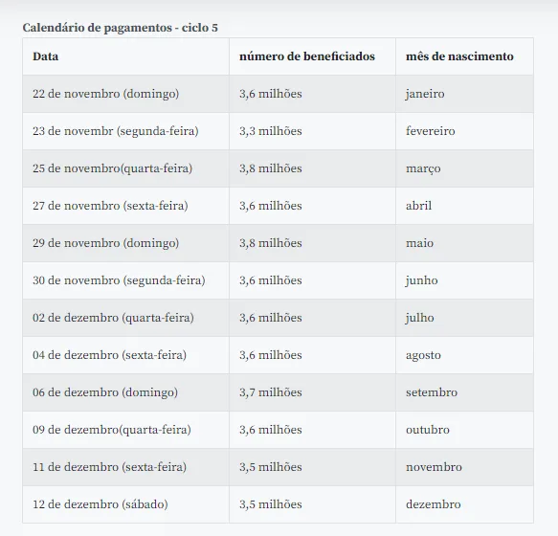Click the 'Calendário de pagamentos - ciclo 5' title
Screen dimensions: 558x536
[x=120, y=28]
